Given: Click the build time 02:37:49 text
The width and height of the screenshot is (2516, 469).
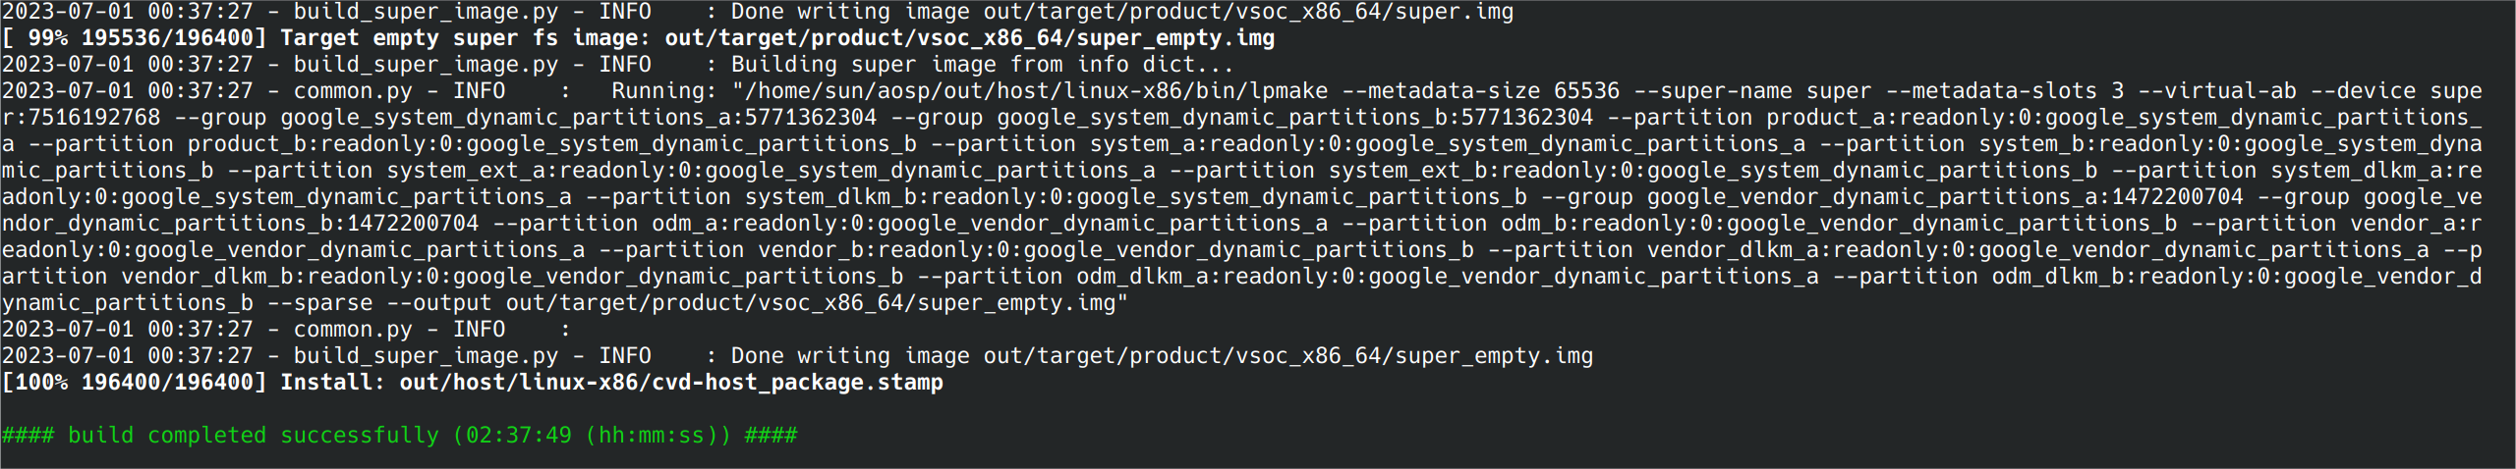Looking at the screenshot, I should coord(518,435).
